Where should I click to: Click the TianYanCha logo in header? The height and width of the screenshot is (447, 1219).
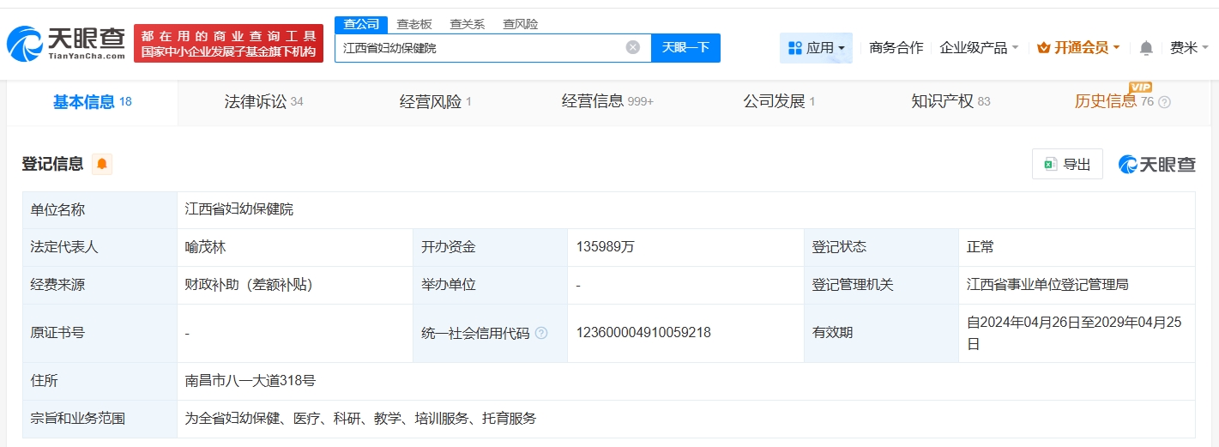tap(67, 43)
